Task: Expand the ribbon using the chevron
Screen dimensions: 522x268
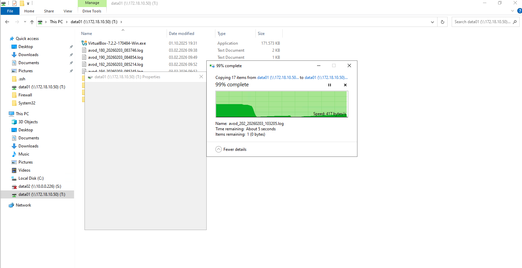Action: point(513,11)
